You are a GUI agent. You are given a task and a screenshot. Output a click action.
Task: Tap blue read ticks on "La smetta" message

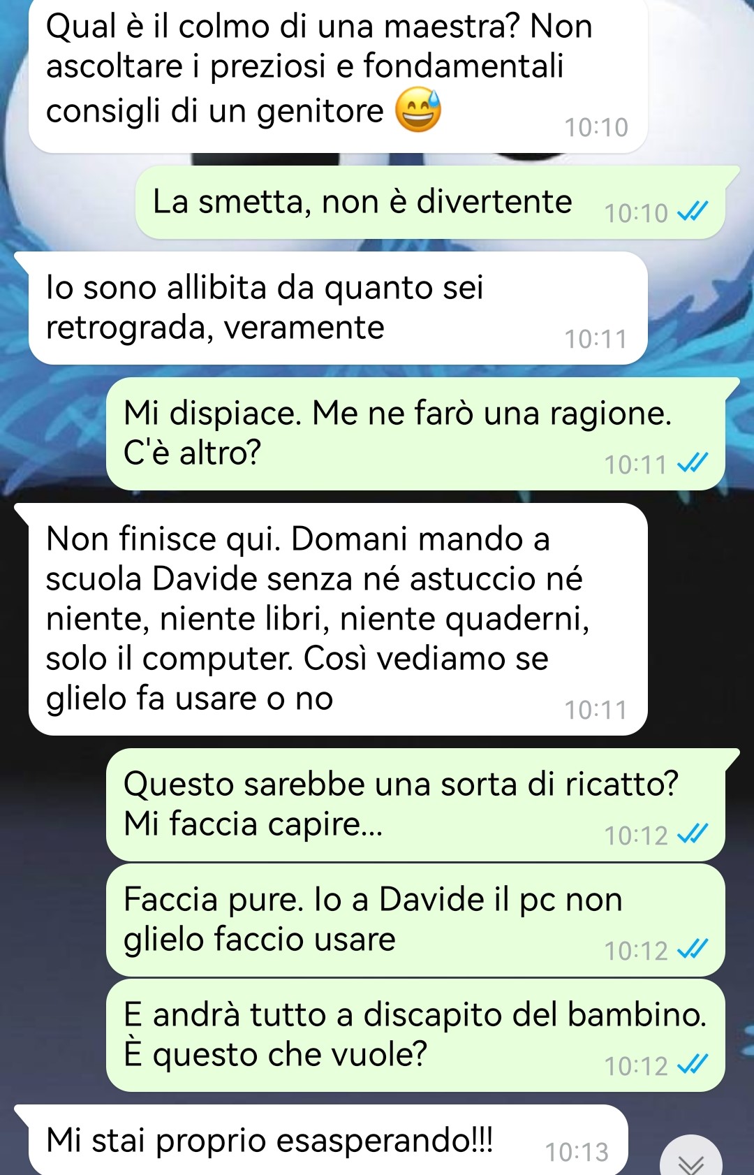tap(693, 211)
